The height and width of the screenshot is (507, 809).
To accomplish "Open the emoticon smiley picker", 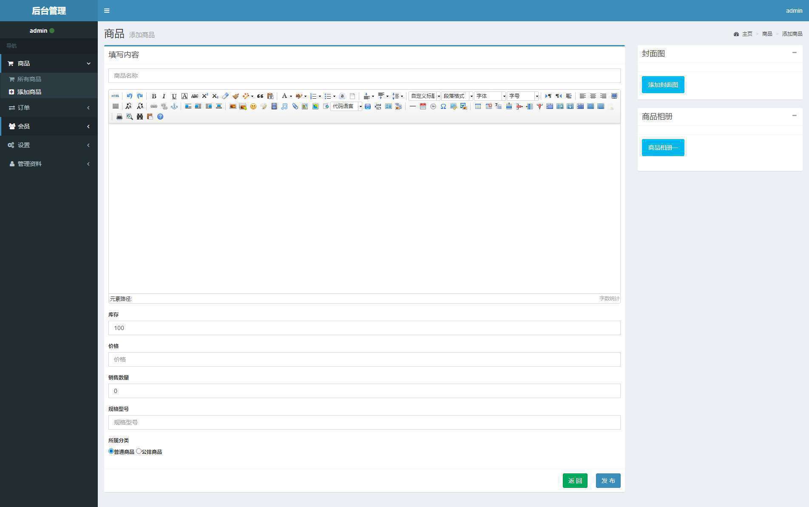I will (x=253, y=106).
